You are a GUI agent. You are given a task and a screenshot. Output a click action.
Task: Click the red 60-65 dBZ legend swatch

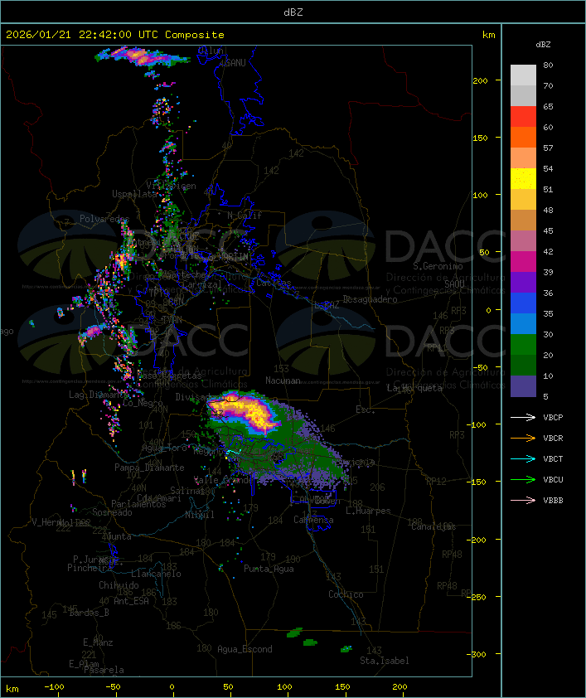pos(523,117)
